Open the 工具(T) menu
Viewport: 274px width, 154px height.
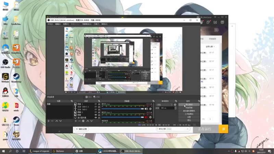[96, 24]
